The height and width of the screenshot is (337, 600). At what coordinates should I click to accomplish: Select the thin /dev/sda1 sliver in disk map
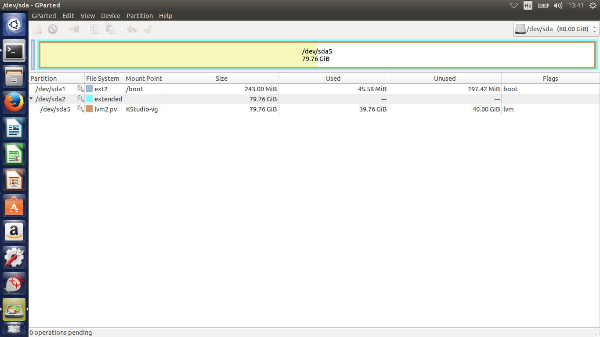pos(33,55)
